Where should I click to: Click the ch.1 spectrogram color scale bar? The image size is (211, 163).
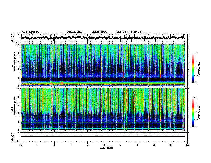(x=193, y=68)
